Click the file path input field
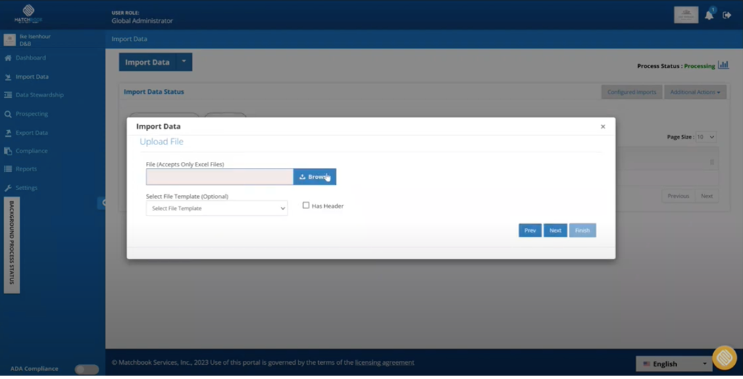The height and width of the screenshot is (379, 743). coord(220,177)
